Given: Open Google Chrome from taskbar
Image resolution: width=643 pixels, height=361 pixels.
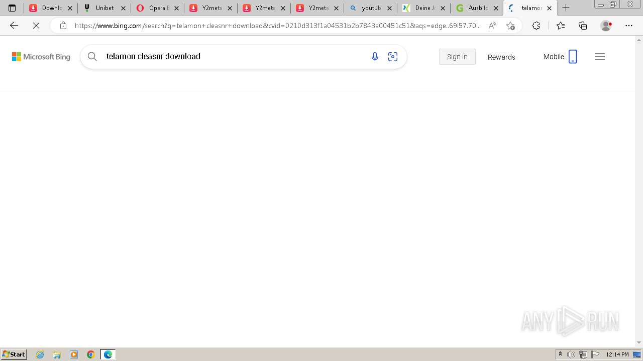Looking at the screenshot, I should 91,354.
